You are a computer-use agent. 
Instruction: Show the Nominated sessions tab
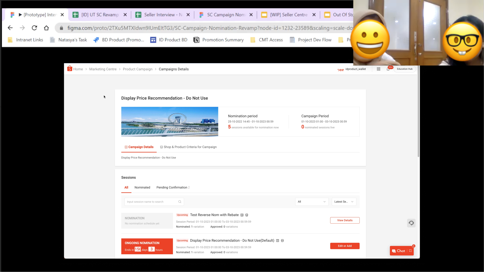coord(142,187)
